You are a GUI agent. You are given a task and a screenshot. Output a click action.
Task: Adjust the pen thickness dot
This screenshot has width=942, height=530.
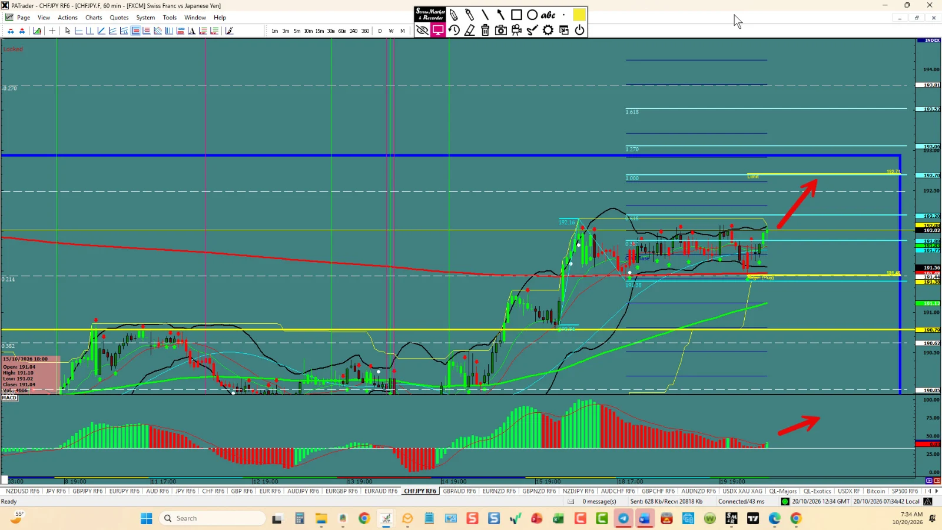pyautogui.click(x=563, y=15)
